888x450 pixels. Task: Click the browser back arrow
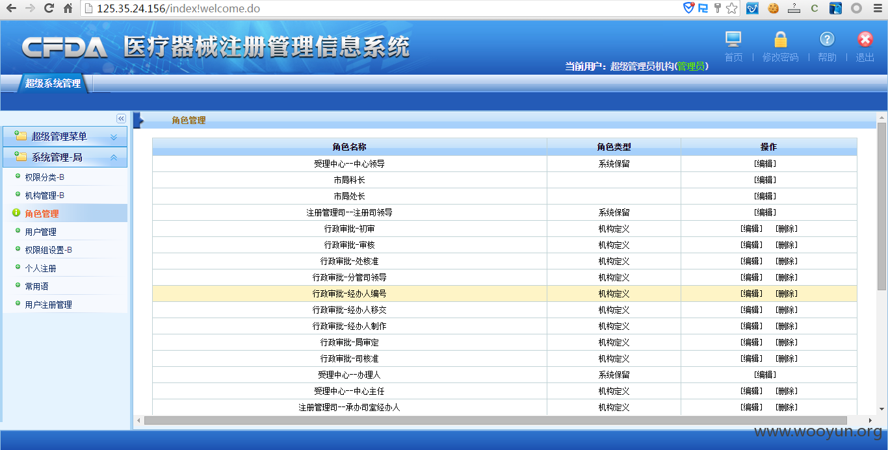pos(11,8)
